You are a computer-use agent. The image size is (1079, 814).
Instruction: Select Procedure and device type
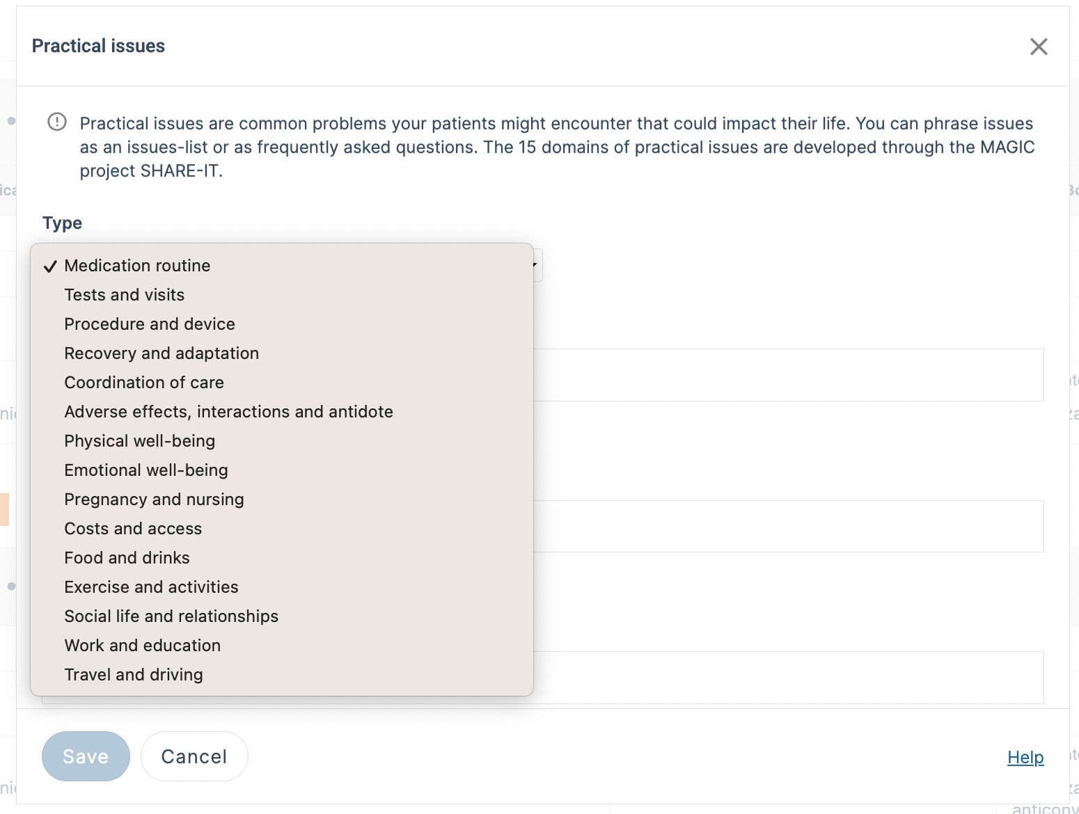point(282,324)
